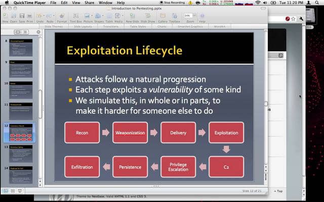Select slide 14 thumbnail

21,175
